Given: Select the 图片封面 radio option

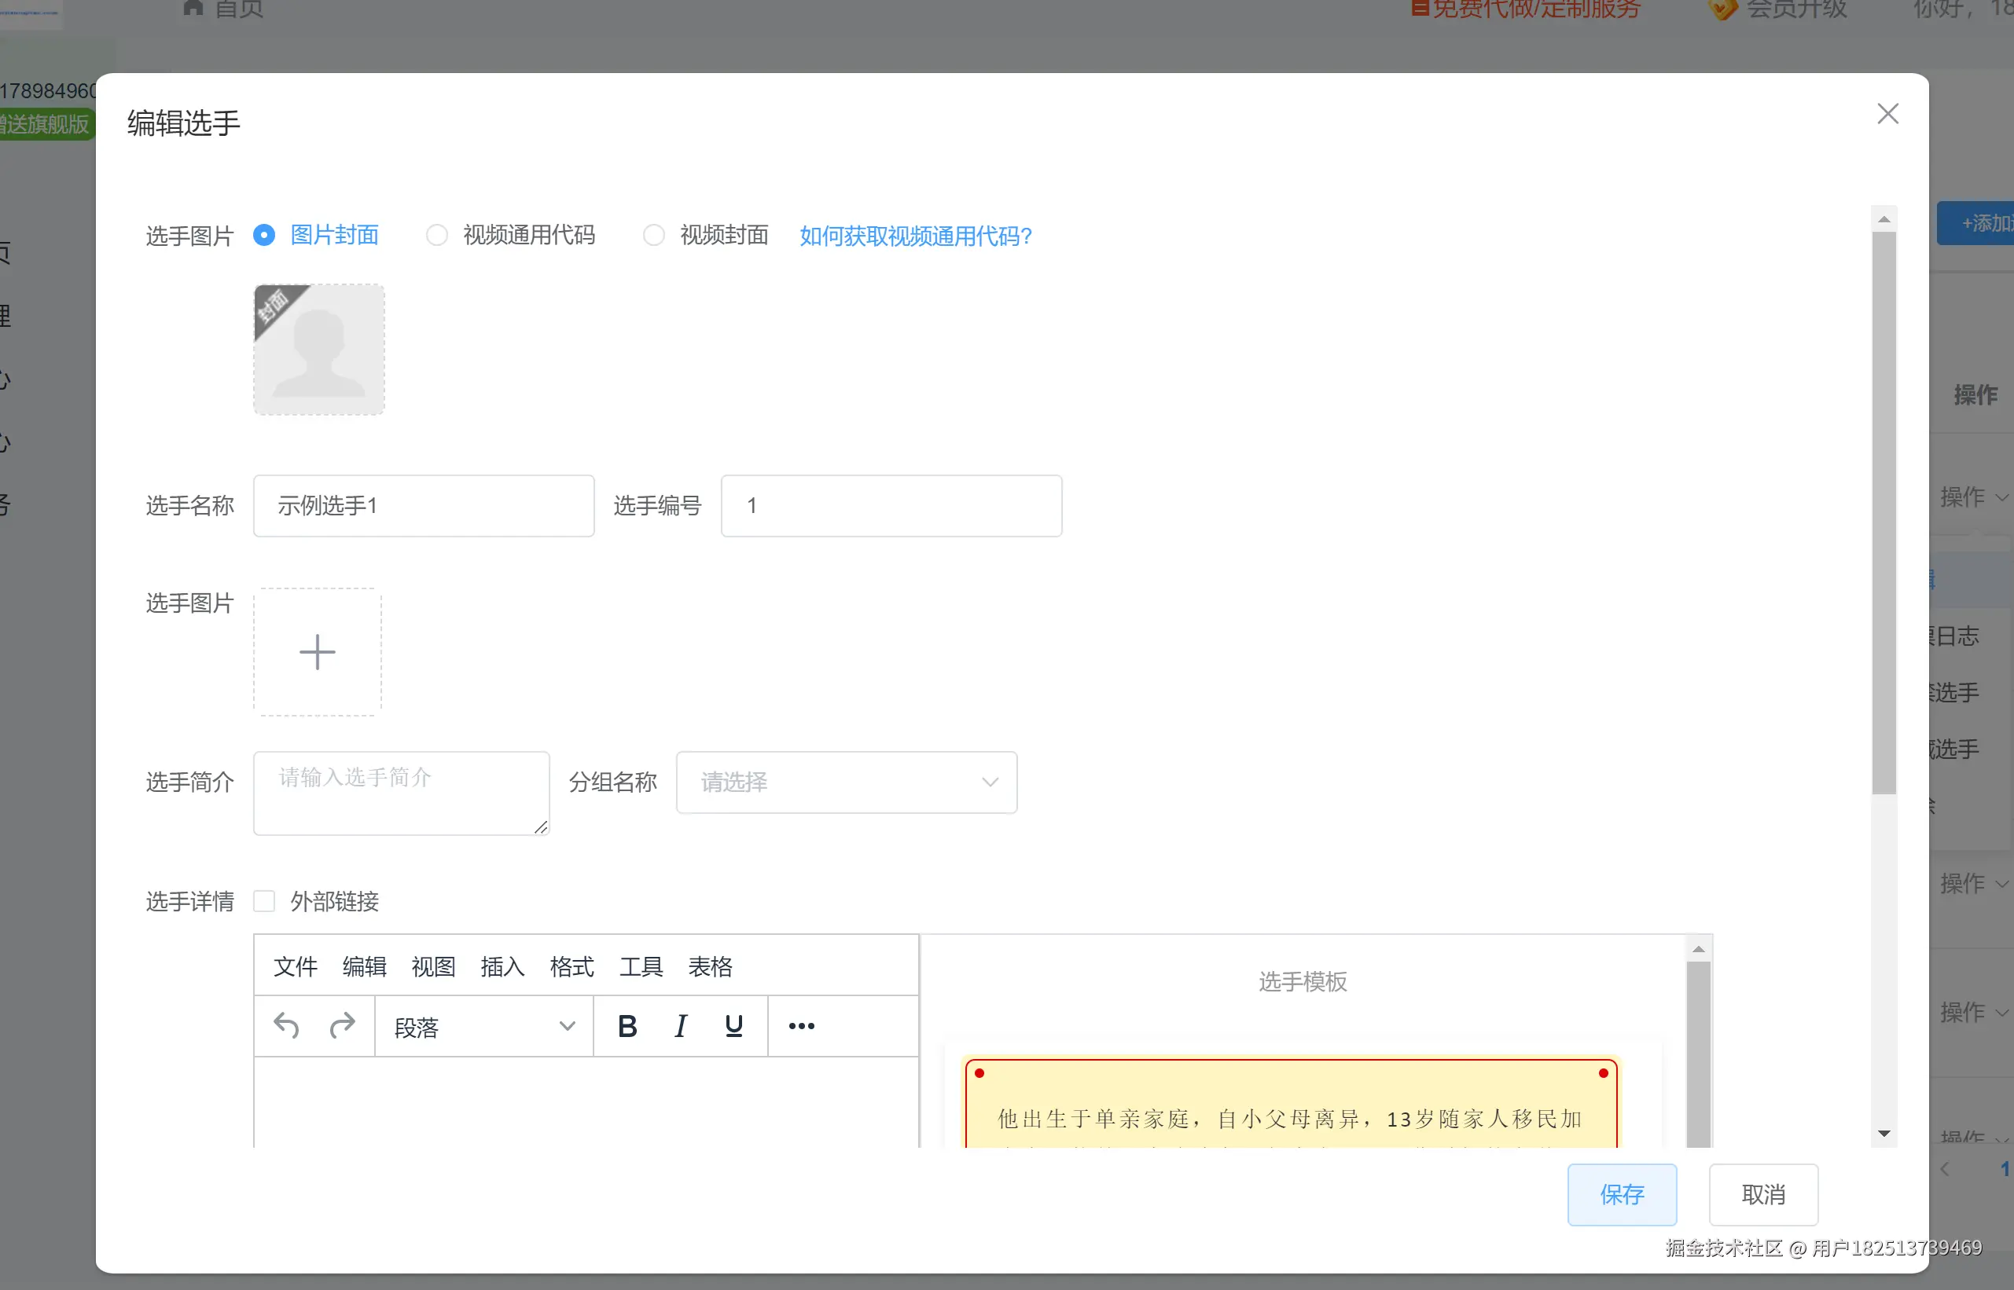Looking at the screenshot, I should coord(264,236).
